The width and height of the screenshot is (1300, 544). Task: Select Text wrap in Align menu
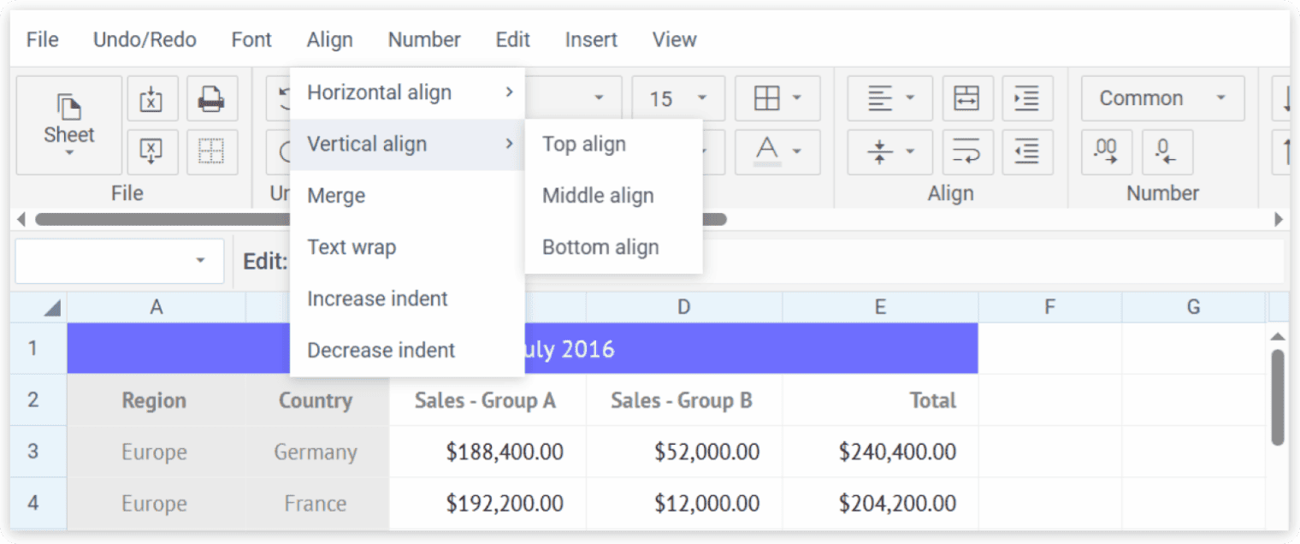point(352,247)
